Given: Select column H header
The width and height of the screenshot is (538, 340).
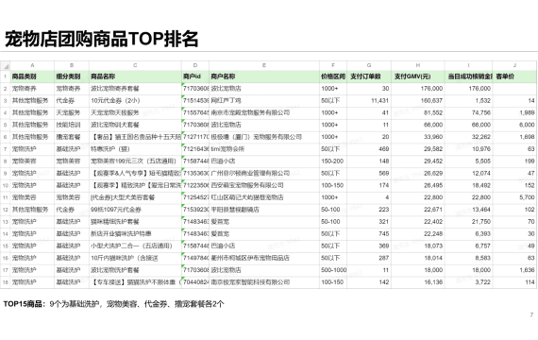Looking at the screenshot, I should pyautogui.click(x=418, y=65).
